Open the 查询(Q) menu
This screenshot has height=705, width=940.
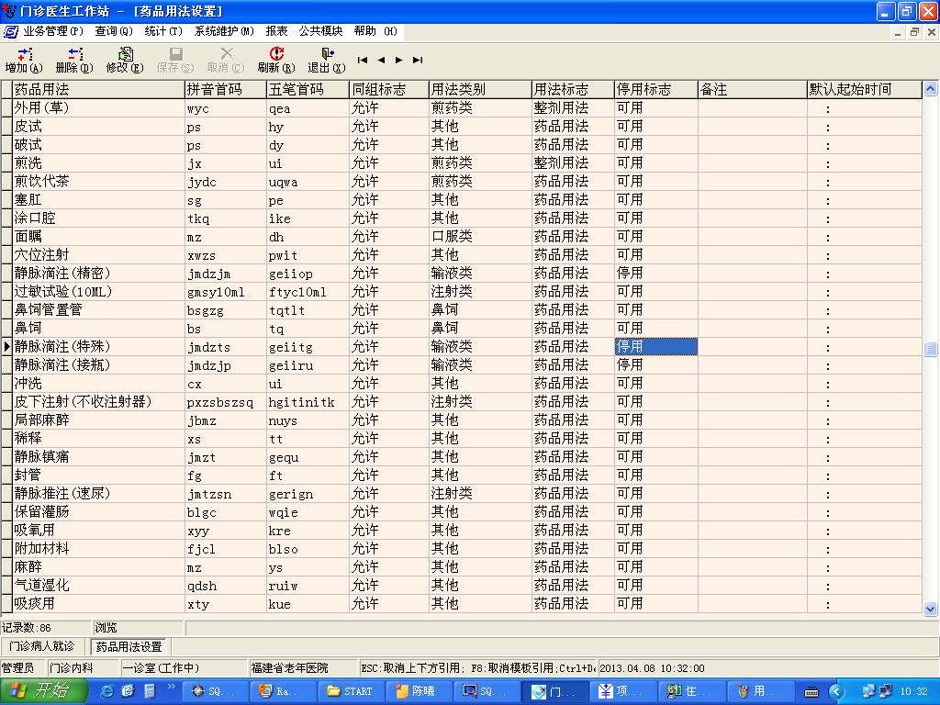[113, 31]
